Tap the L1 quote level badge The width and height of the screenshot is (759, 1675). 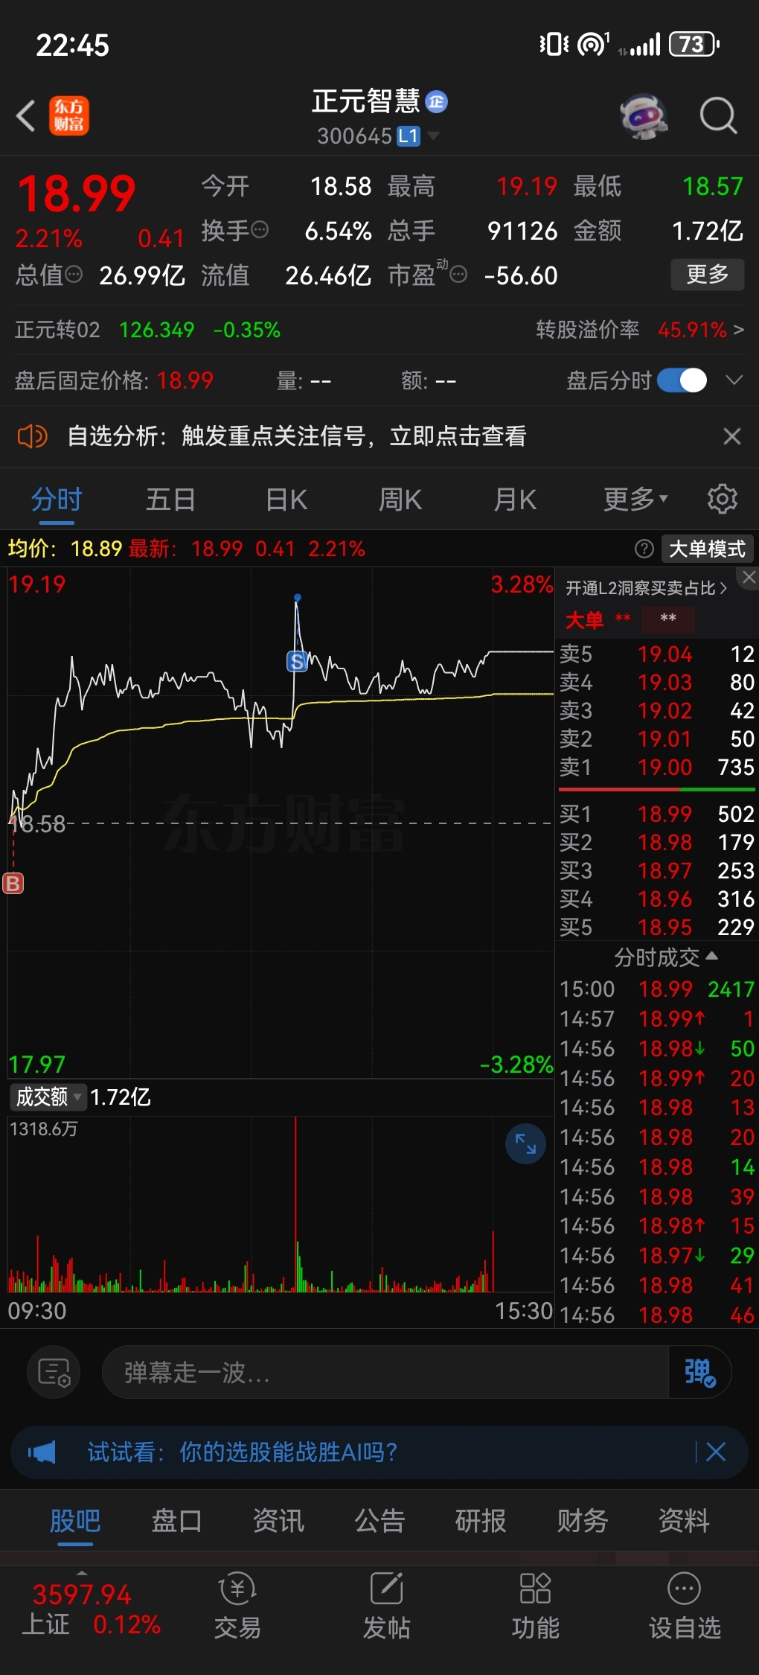coord(408,136)
